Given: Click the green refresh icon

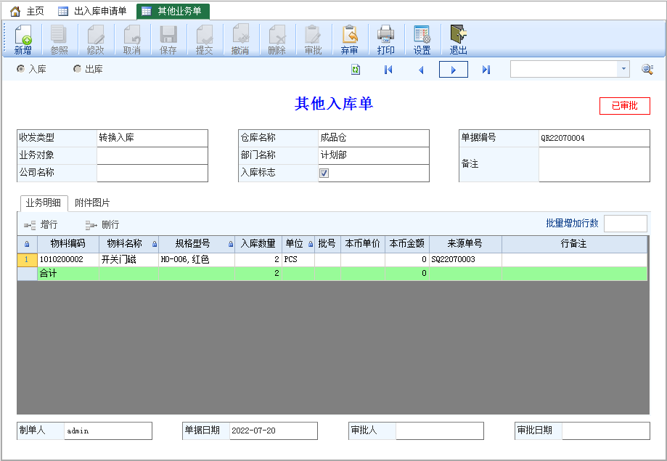Looking at the screenshot, I should (x=356, y=69).
